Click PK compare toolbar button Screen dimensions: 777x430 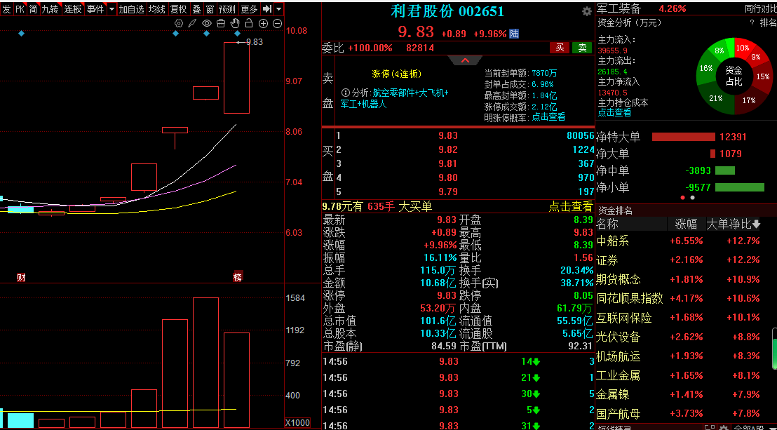pos(20,9)
